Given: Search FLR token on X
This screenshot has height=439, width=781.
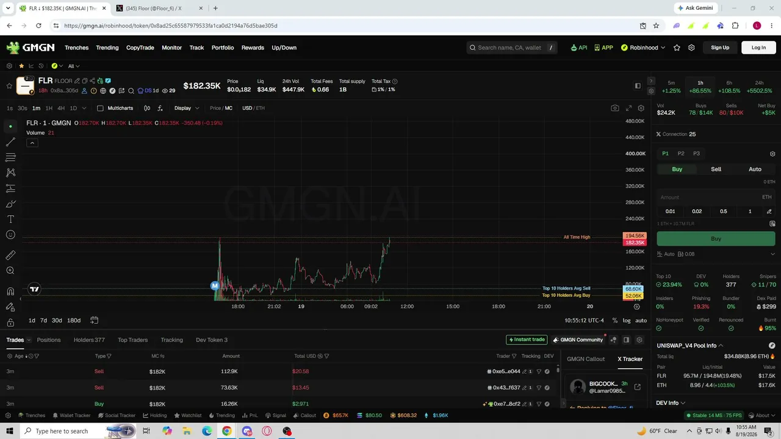Looking at the screenshot, I should [131, 91].
